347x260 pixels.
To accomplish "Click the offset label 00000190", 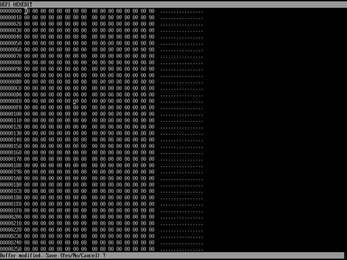I will pos(11,172).
